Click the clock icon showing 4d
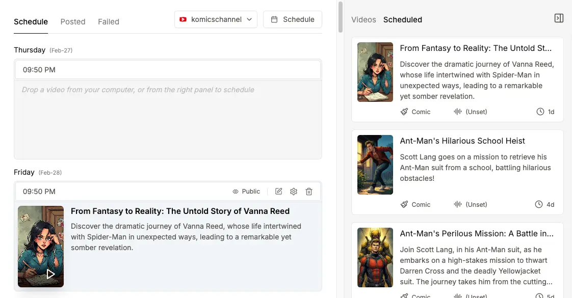Image resolution: width=572 pixels, height=298 pixels. tap(539, 204)
